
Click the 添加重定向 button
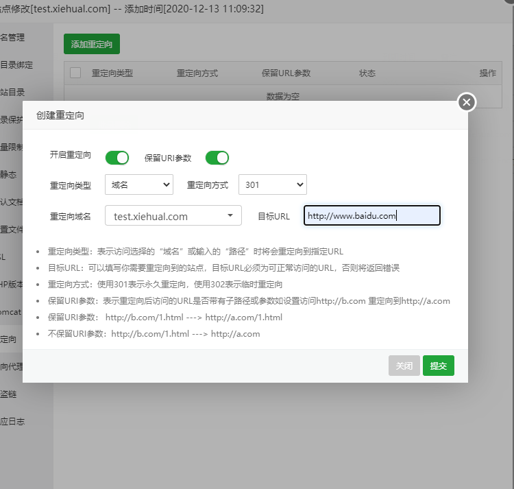click(92, 44)
